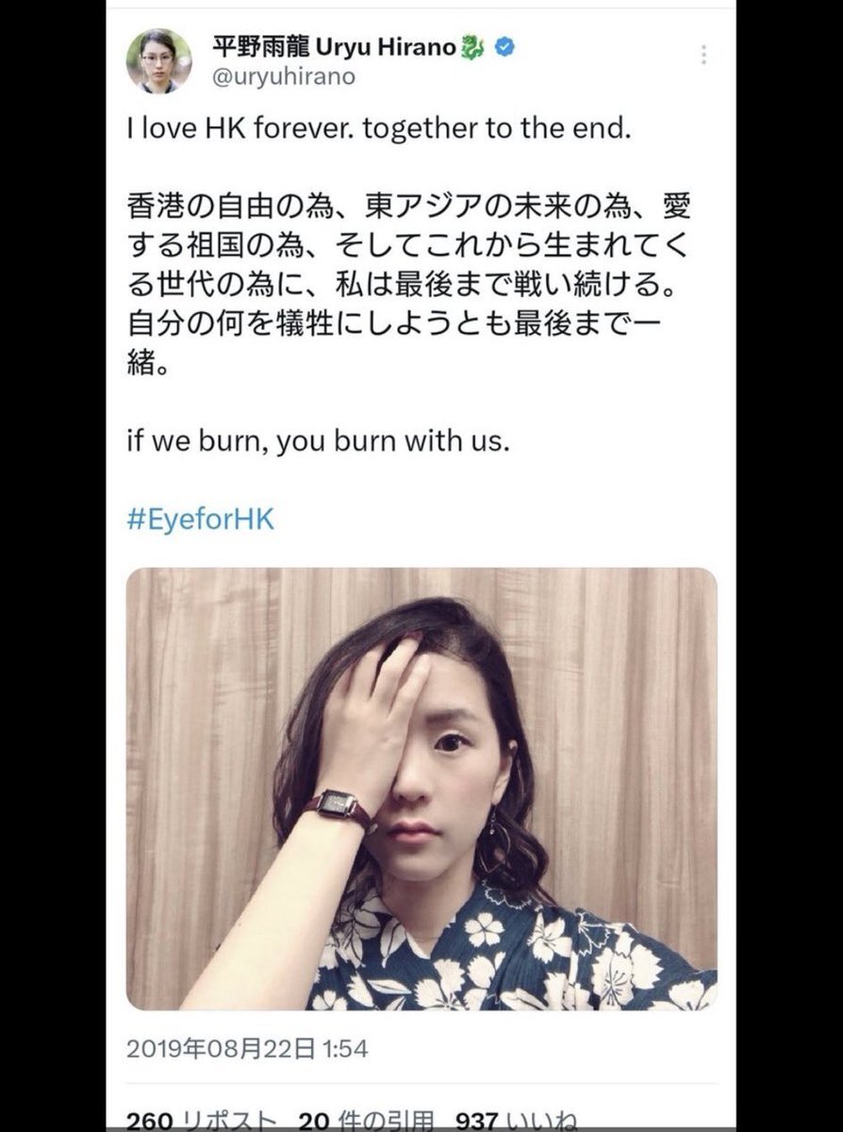Follow the #EyeforHK hashtag link
This screenshot has height=1132, width=843.
click(200, 520)
